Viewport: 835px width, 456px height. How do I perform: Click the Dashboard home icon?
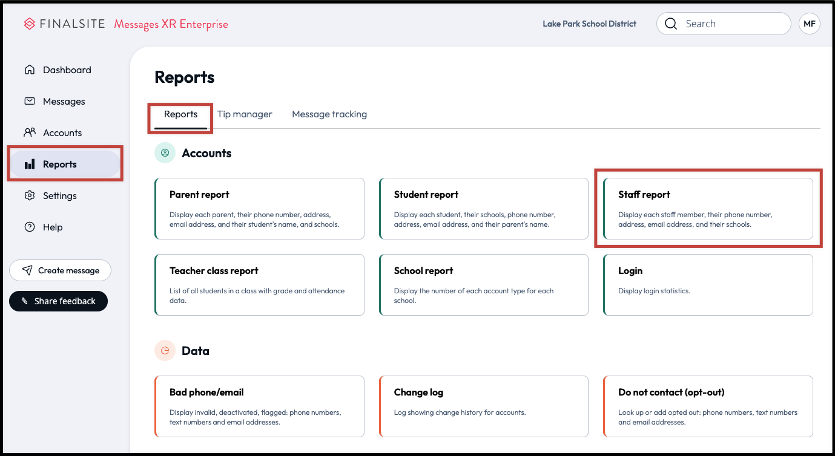coord(30,70)
